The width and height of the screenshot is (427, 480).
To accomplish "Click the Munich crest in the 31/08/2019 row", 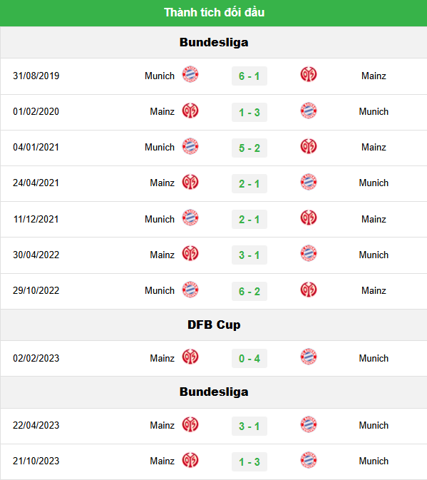I will 190,74.
